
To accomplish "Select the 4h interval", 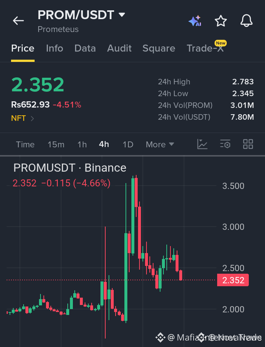I will (104, 144).
